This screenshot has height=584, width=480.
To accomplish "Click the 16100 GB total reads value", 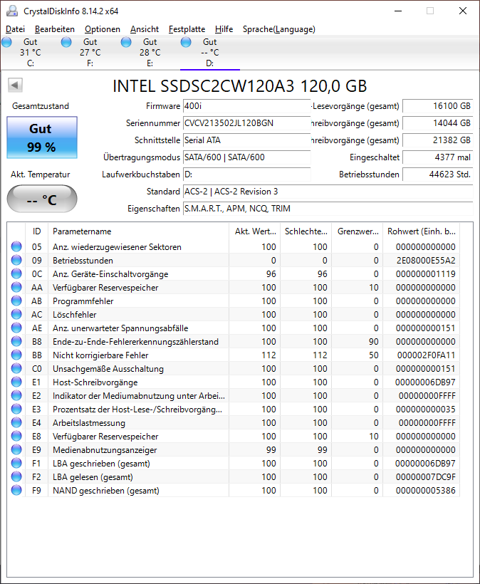I will coord(438,106).
